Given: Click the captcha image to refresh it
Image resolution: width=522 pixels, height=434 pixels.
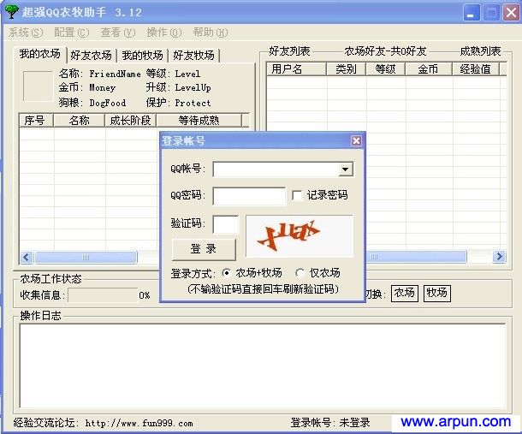Looking at the screenshot, I should pos(300,236).
